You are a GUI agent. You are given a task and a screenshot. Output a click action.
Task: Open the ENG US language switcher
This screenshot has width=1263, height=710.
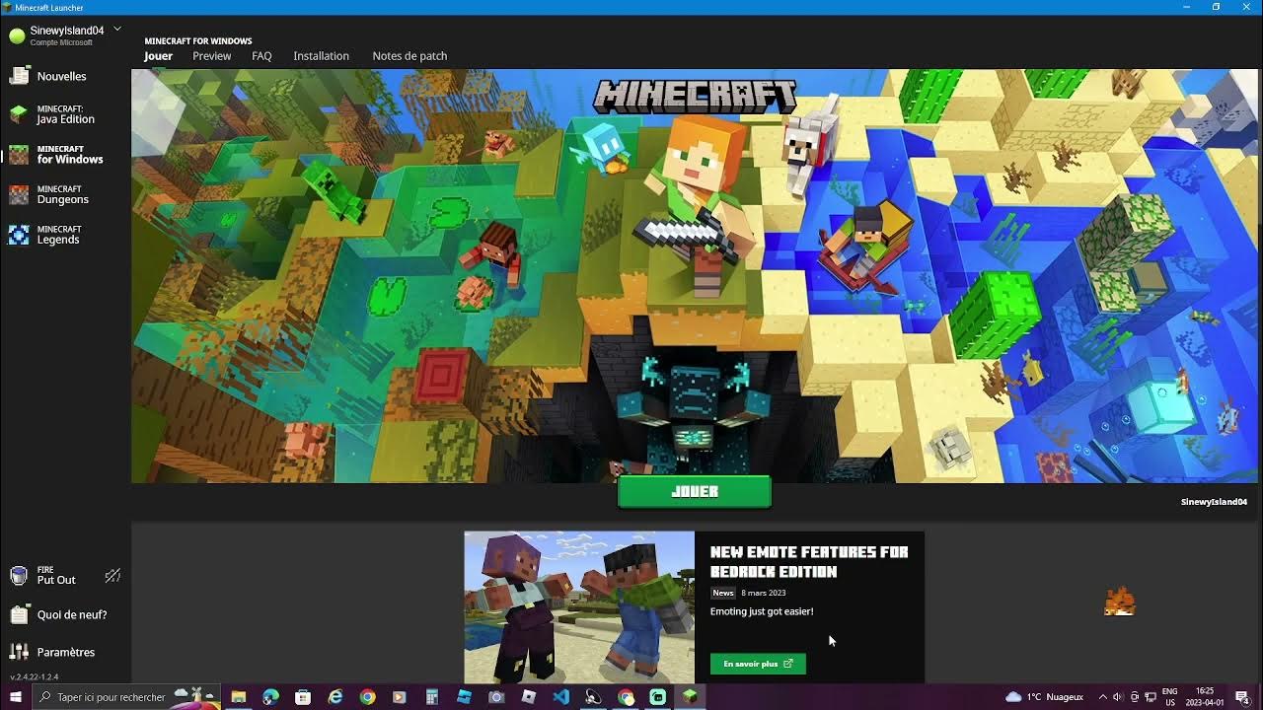pos(1169,697)
